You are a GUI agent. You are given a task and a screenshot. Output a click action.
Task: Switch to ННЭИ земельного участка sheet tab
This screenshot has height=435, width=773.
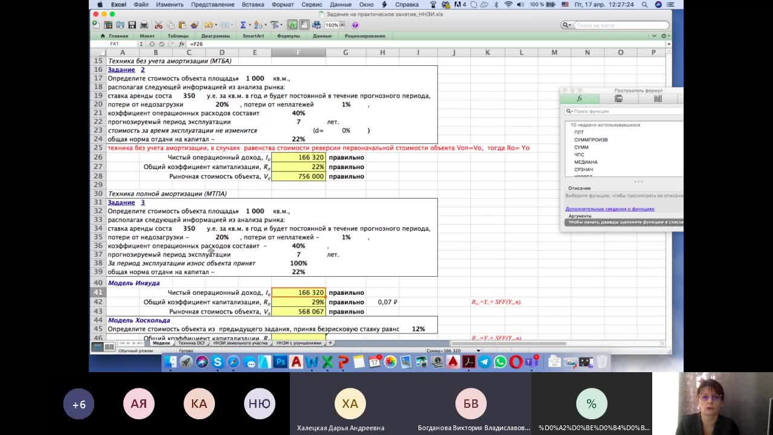click(x=240, y=343)
